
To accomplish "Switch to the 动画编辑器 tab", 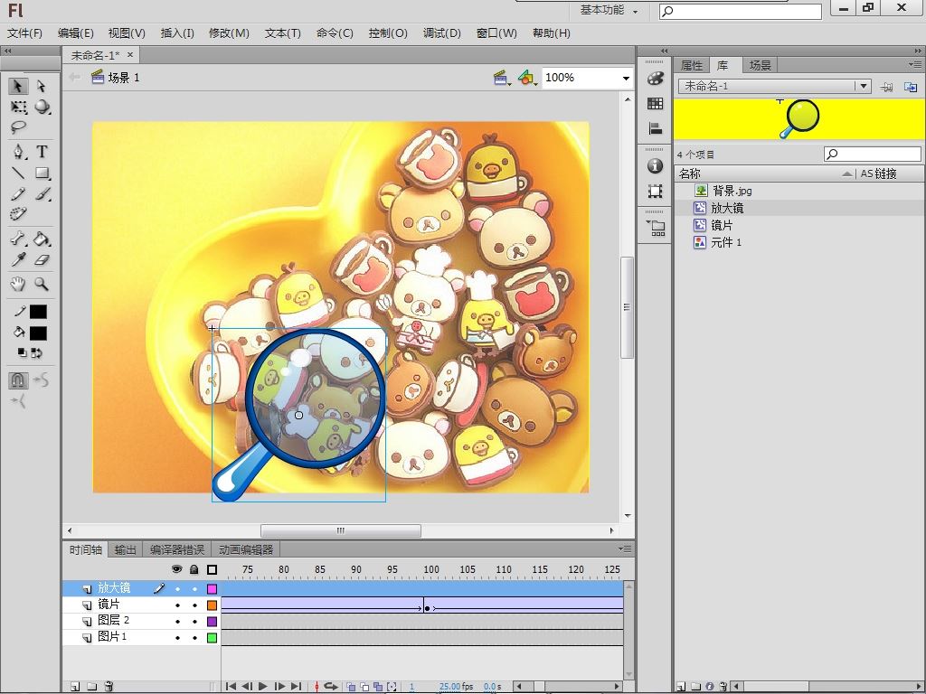I will pyautogui.click(x=246, y=550).
